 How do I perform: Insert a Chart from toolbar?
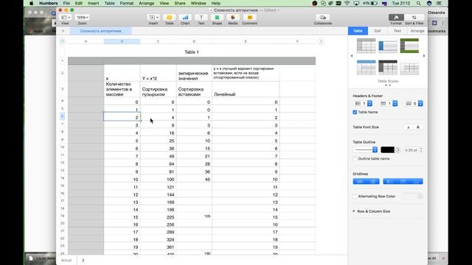click(x=185, y=18)
